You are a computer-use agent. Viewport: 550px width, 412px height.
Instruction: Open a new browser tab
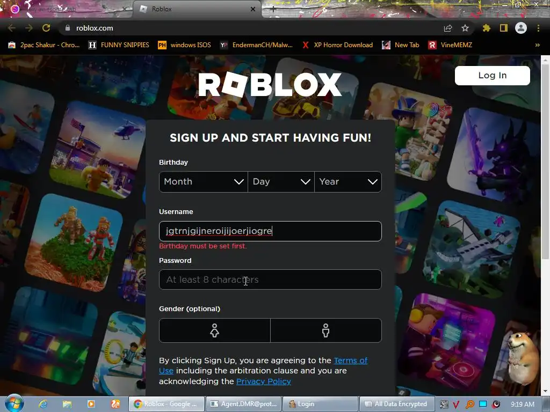click(273, 10)
